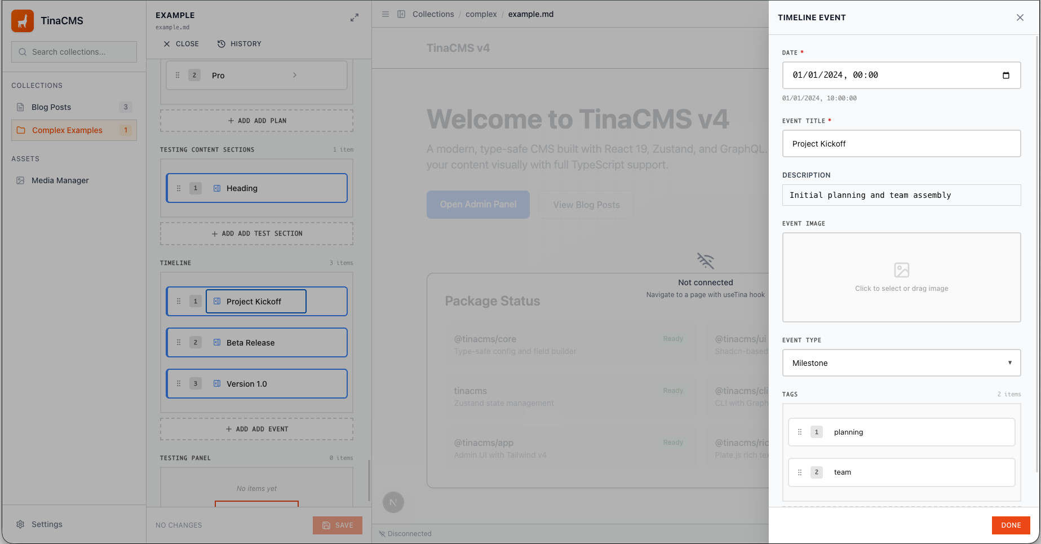
Task: Select Complex Examples collection
Action: click(x=74, y=130)
